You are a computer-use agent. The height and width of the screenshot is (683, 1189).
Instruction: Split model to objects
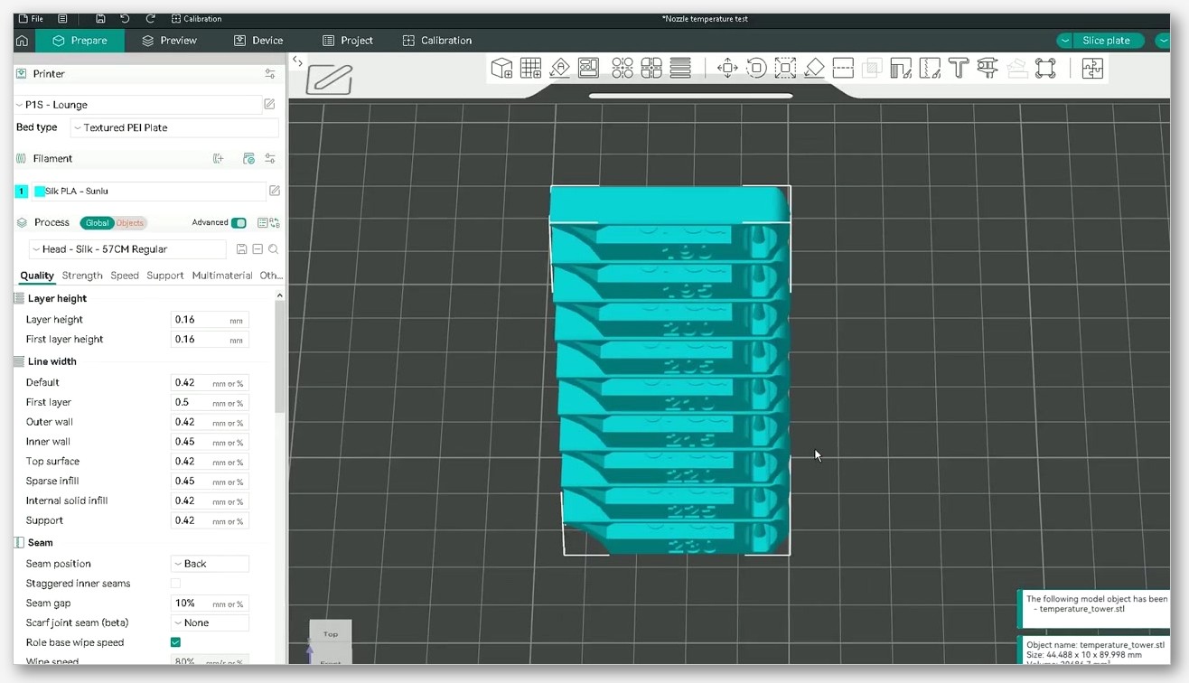pos(623,68)
